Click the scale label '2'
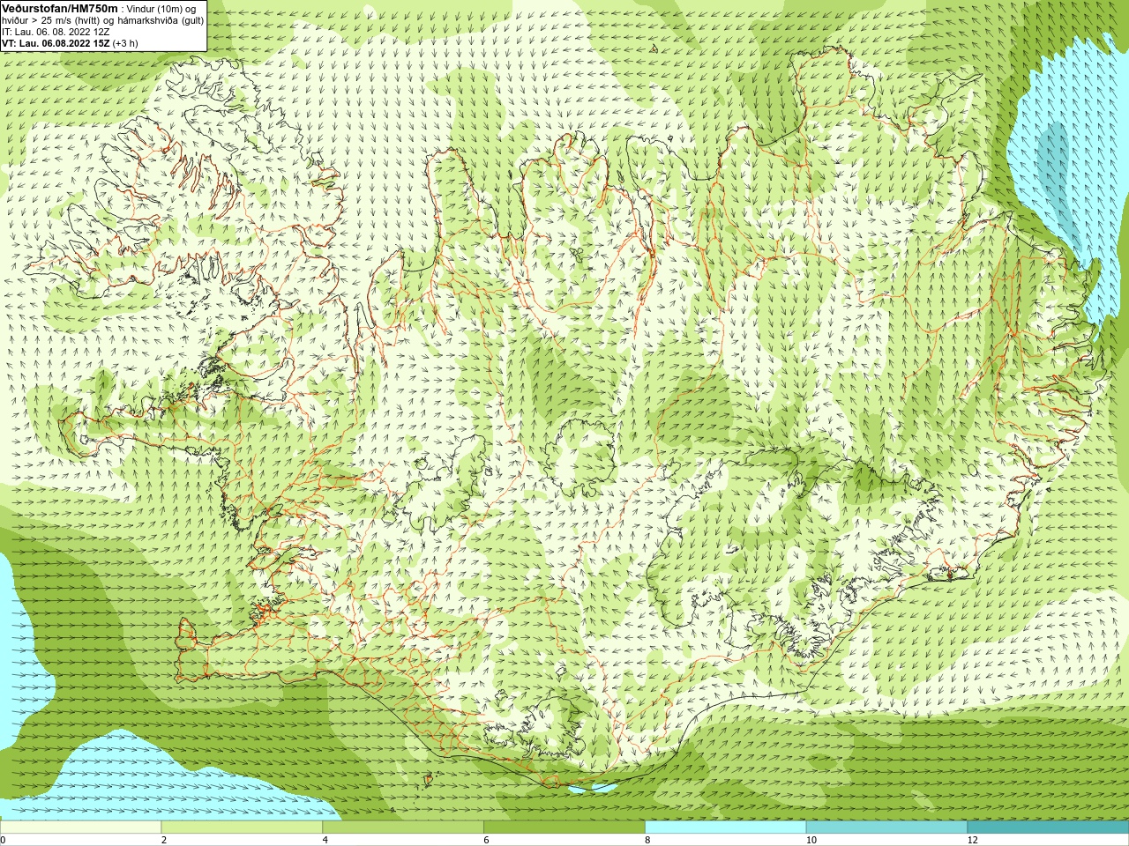Viewport: 1129px width, 846px height. pos(164,840)
